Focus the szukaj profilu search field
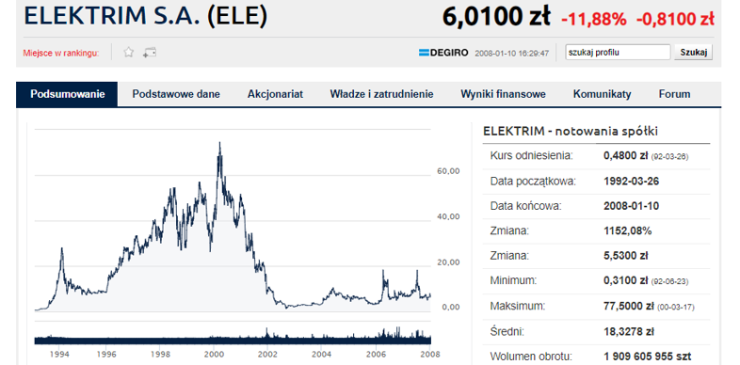The width and height of the screenshot is (740, 365). [618, 53]
